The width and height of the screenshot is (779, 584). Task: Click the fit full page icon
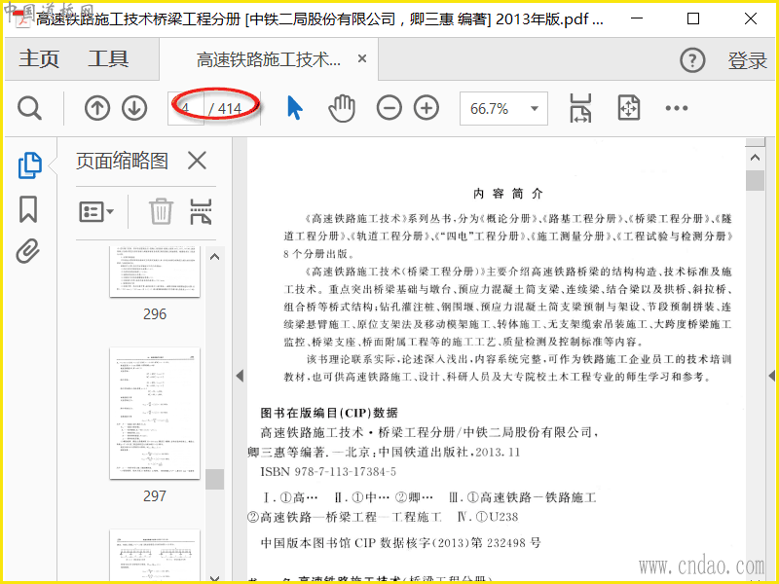[628, 108]
